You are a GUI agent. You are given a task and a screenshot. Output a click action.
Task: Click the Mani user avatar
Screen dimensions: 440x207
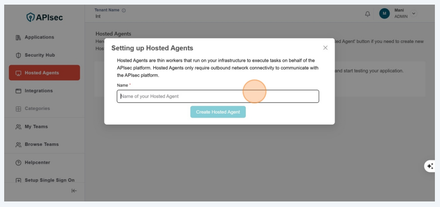pyautogui.click(x=384, y=14)
